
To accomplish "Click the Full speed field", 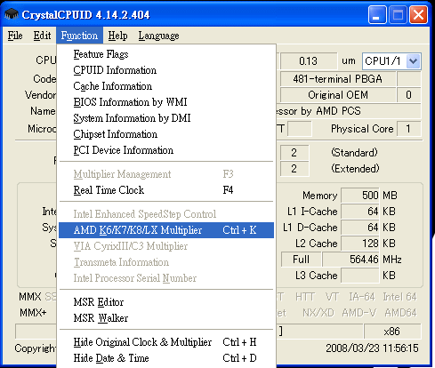I will coord(301,260).
